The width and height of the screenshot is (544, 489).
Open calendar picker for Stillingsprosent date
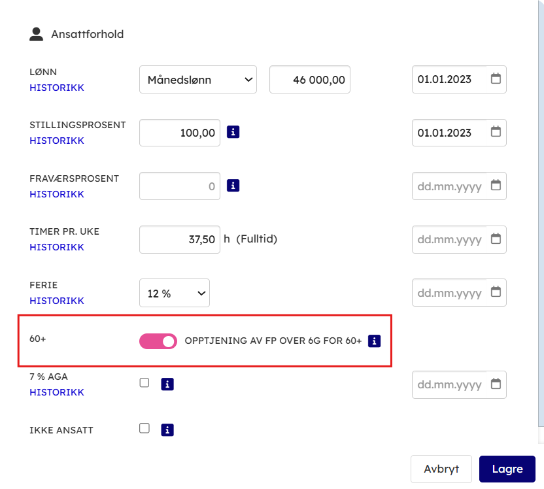point(496,132)
